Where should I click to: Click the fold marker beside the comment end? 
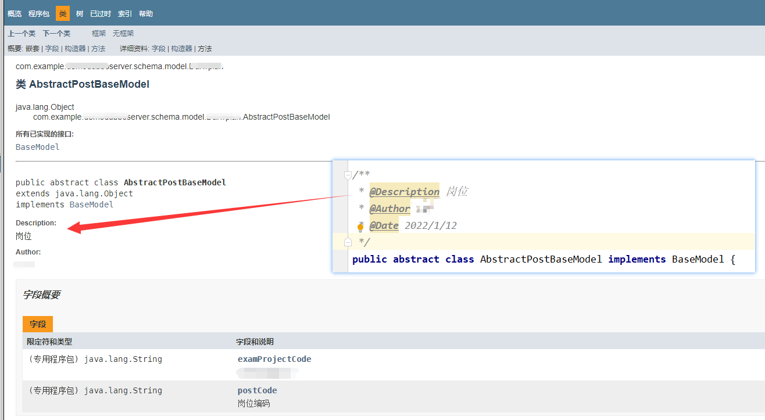(347, 242)
